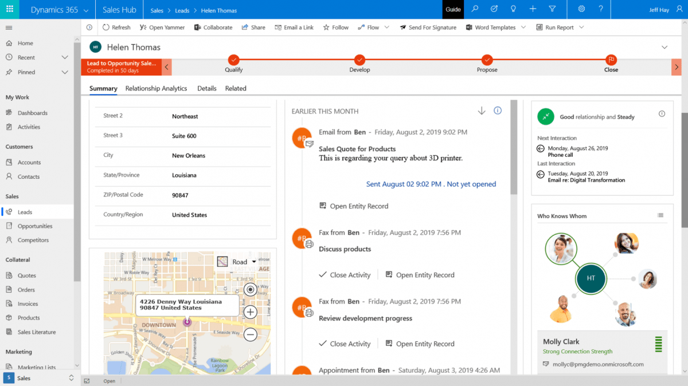The height and width of the screenshot is (386, 688).
Task: Click Open Yammer command
Action: point(162,27)
